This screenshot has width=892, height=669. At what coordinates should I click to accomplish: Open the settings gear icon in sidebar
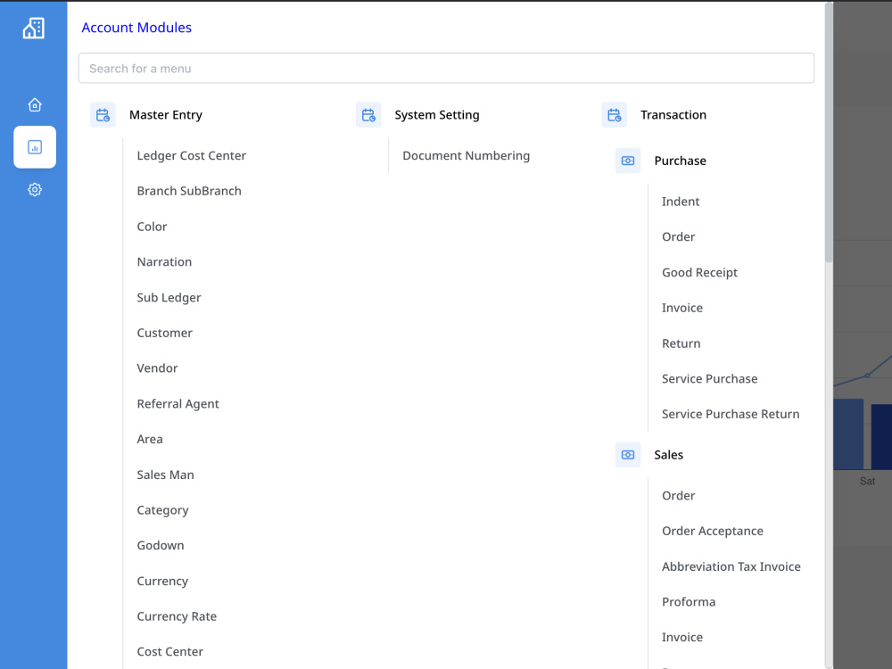[35, 189]
